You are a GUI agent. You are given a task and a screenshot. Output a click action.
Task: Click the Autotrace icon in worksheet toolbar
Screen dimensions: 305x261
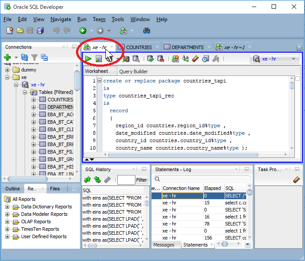pos(126,59)
